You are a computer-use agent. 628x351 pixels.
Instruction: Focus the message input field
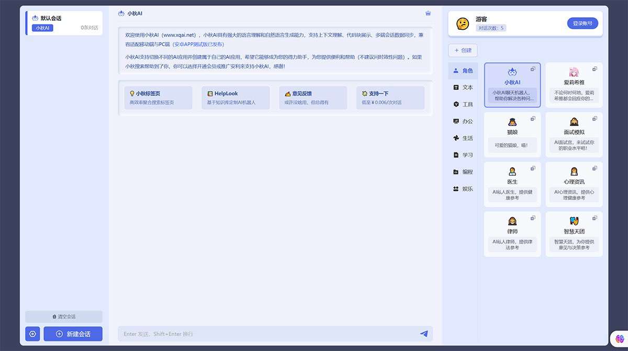coord(267,334)
